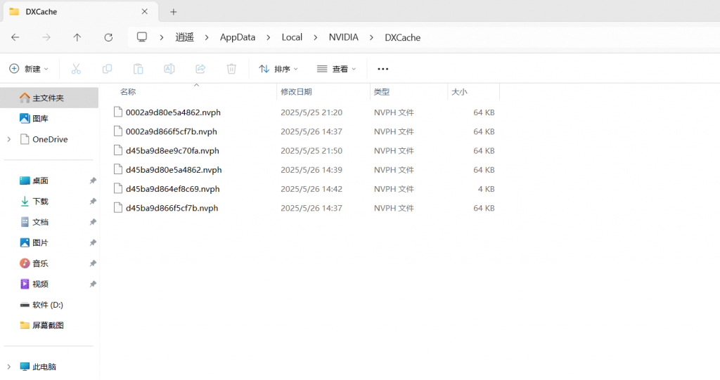
Task: Click AppData in the address breadcrumb
Action: (238, 37)
